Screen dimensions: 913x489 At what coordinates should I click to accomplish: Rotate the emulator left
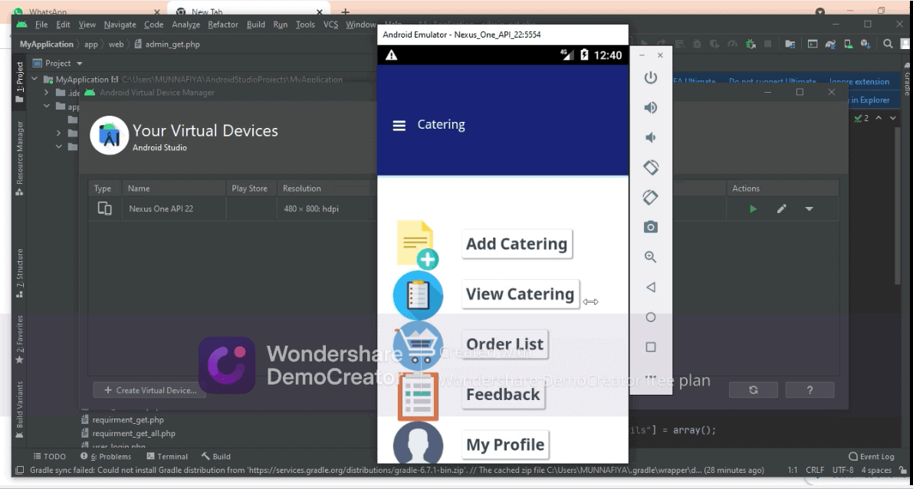point(650,167)
